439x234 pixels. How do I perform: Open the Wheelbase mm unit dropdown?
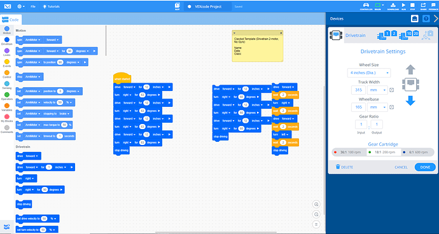(377, 107)
